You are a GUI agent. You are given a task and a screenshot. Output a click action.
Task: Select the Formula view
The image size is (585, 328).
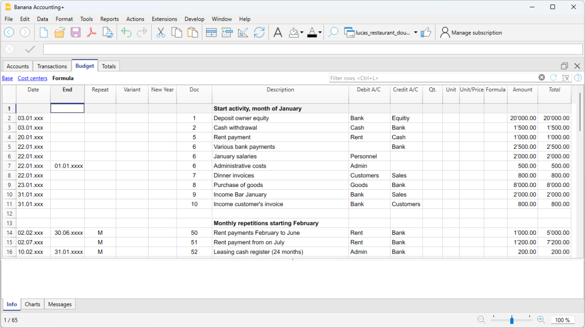coord(63,78)
